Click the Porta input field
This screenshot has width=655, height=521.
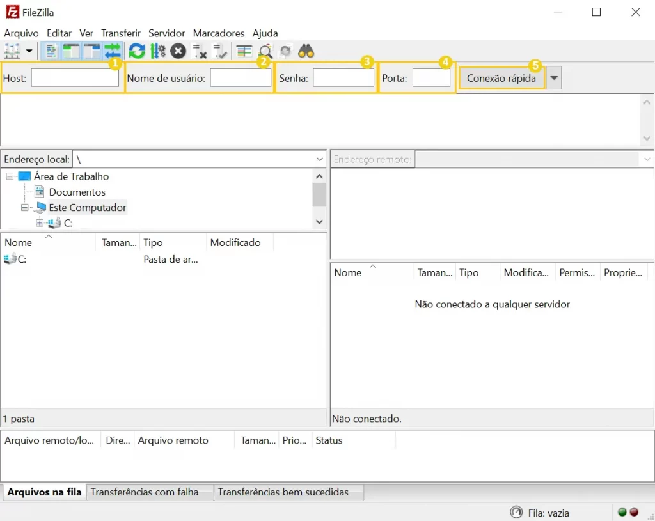432,78
